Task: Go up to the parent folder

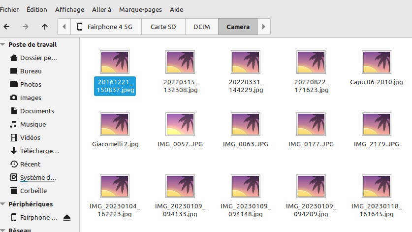Action: pos(45,27)
